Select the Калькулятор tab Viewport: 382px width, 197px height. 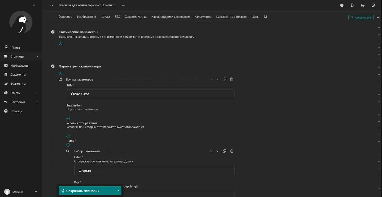203,17
